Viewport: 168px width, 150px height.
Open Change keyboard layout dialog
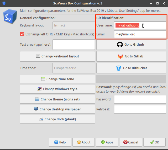pos(57,56)
